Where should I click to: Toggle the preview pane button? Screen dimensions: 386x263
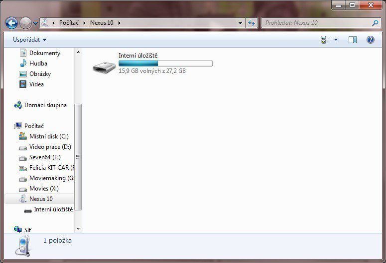pyautogui.click(x=353, y=40)
